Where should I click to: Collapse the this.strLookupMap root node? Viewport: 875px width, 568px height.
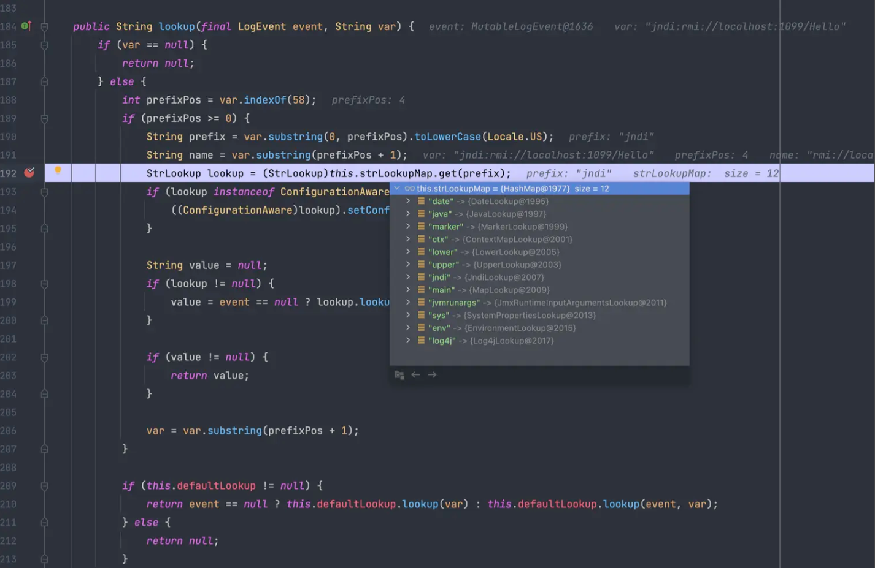(397, 188)
